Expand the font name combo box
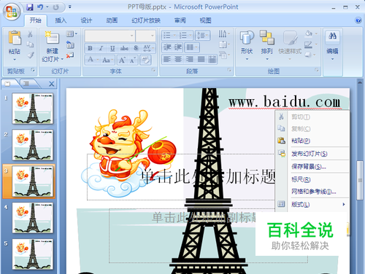 tap(132, 36)
